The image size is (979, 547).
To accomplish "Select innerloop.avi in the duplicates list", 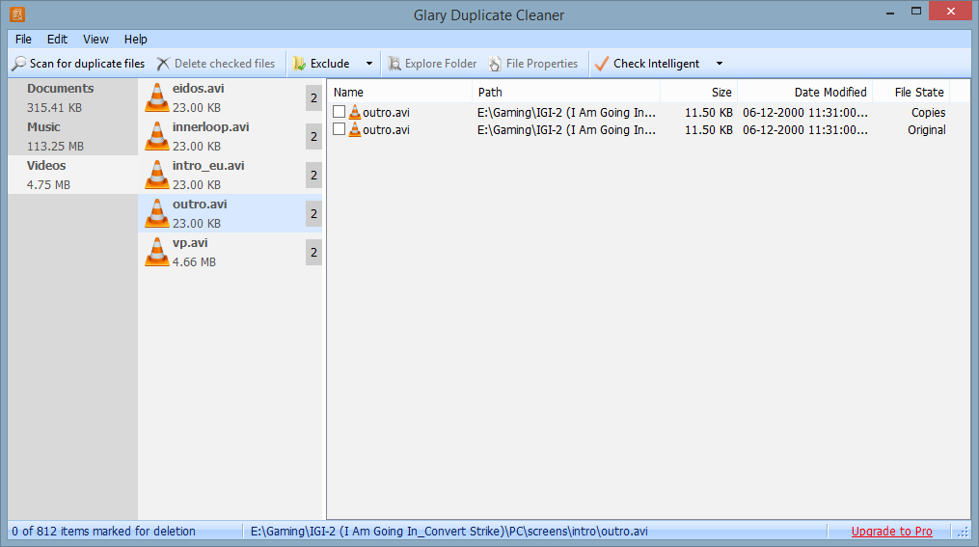I will pyautogui.click(x=230, y=136).
